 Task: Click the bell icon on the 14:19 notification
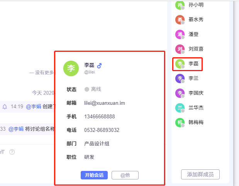pyautogui.click(x=5, y=106)
